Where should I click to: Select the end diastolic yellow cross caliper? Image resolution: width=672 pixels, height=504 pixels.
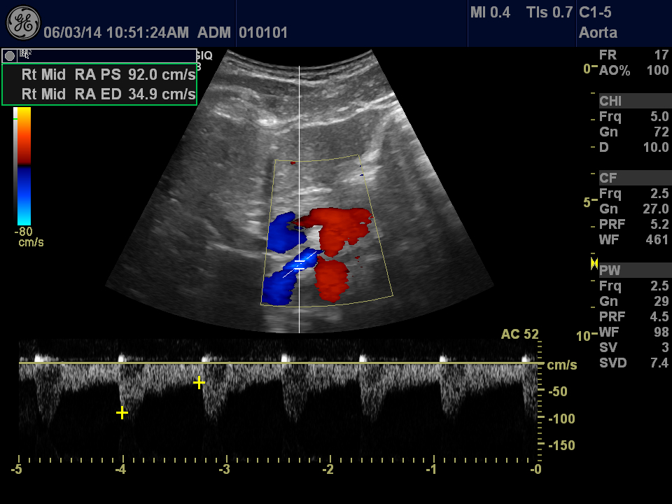click(199, 382)
